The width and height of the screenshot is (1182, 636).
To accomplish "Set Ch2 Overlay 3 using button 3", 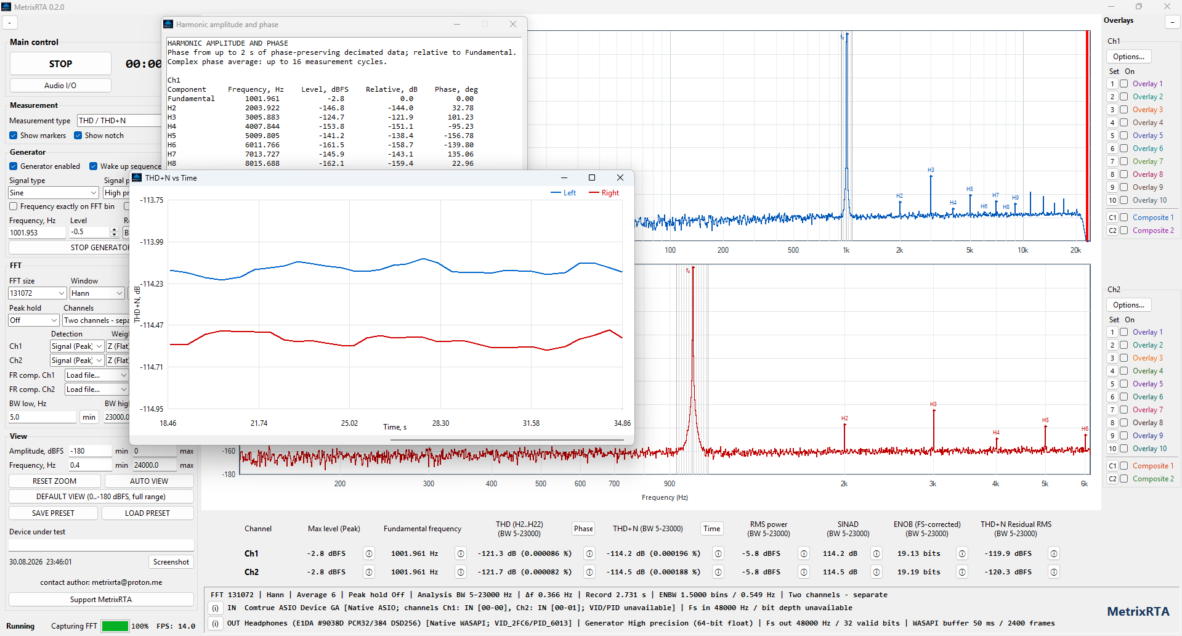I will click(x=1112, y=358).
